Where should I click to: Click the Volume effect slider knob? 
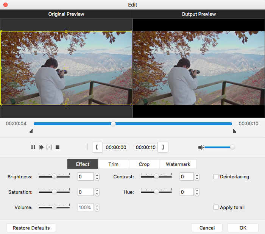(x=54, y=207)
